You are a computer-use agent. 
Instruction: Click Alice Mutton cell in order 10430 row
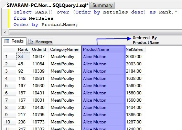tap(103, 108)
